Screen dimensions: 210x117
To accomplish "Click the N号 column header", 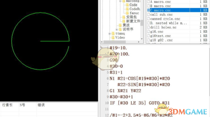I will [x=22, y=105].
